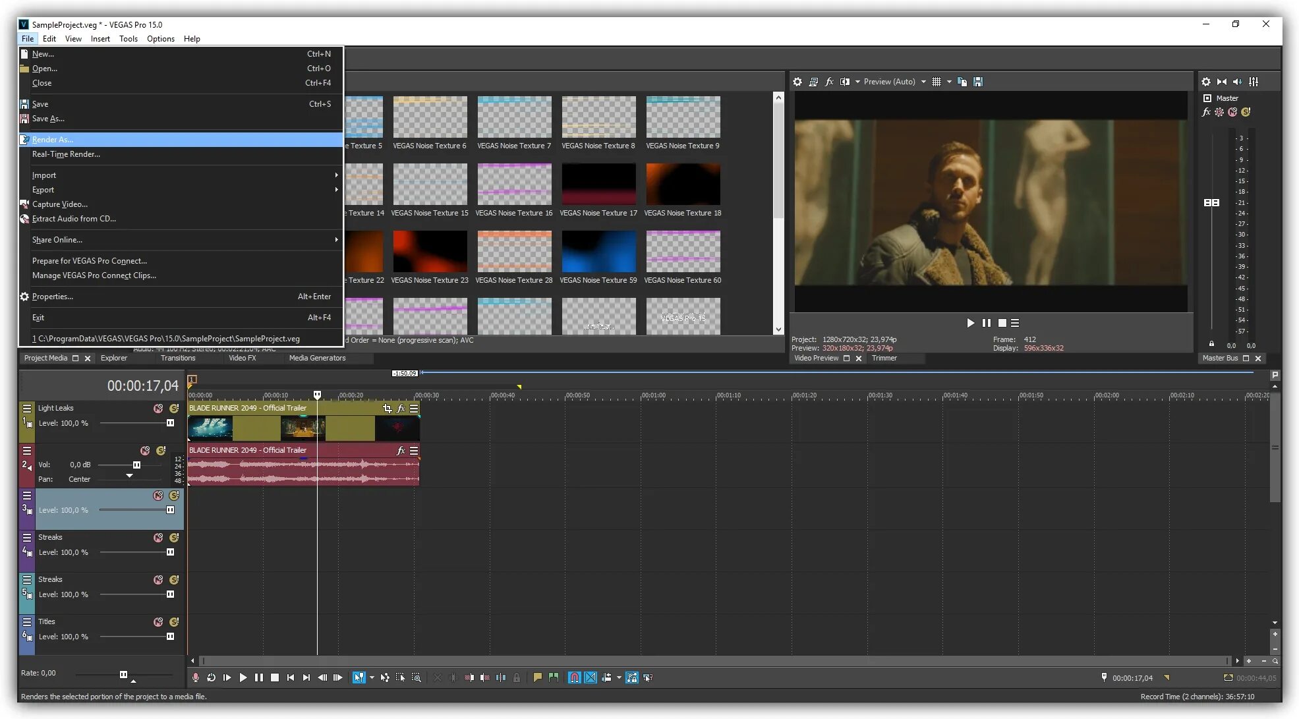Viewport: 1299px width, 719px height.
Task: Expand the Preview (Auto) quality dropdown
Action: tap(923, 82)
